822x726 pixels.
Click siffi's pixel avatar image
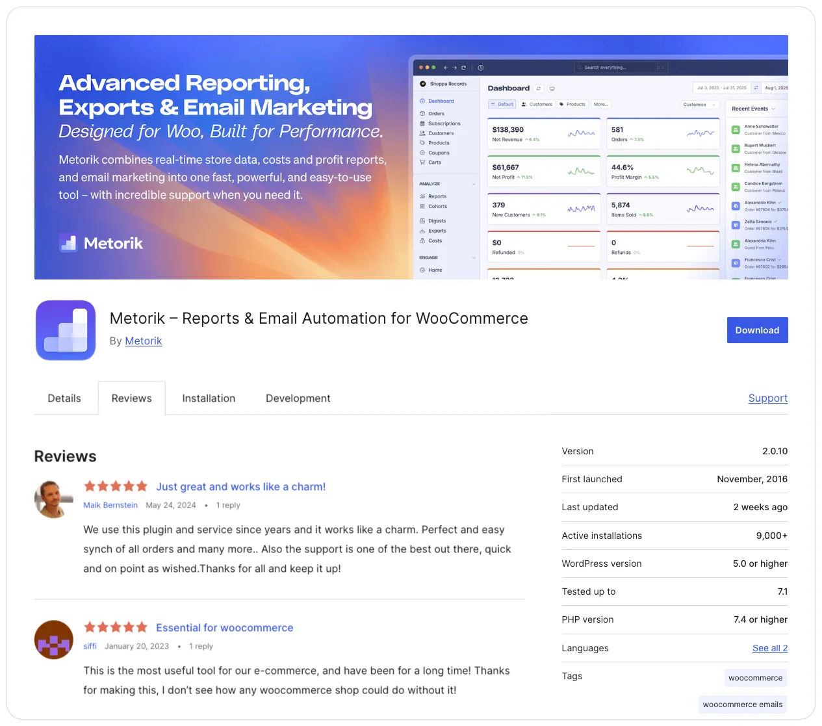[53, 640]
